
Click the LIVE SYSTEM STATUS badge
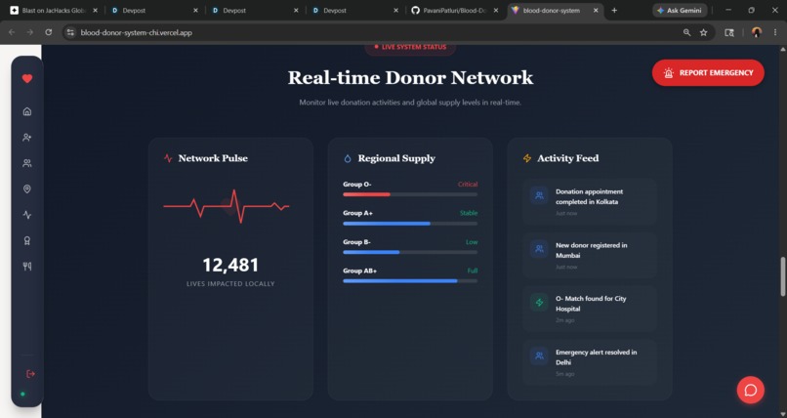[410, 47]
